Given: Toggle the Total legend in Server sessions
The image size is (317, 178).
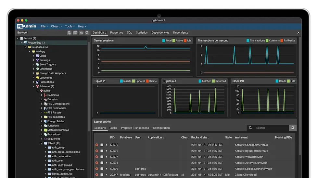Looking at the screenshot, I should (167, 41).
